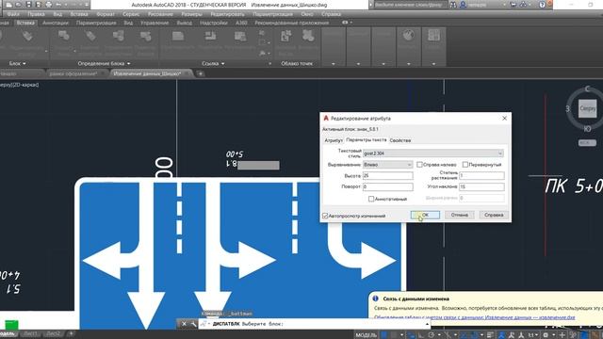Click OK in the attribute editing dialog
Screen dimensions: 603x339
[x=425, y=215]
